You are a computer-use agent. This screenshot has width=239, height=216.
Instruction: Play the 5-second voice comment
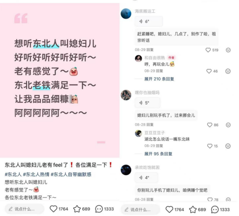pos(147,103)
